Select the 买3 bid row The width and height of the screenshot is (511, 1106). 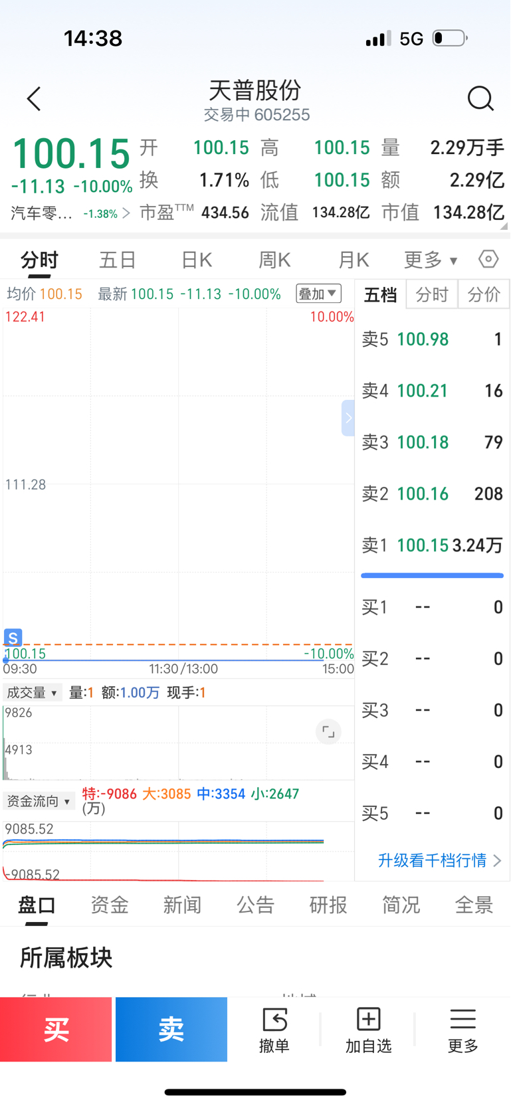tap(432, 710)
